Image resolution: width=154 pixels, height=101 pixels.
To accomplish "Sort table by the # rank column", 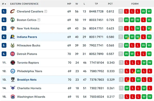I will [4, 4].
